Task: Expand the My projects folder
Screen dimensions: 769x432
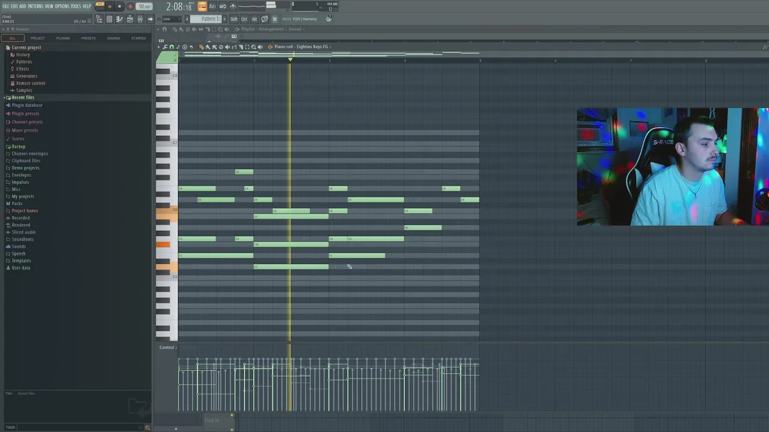Action: click(22, 196)
